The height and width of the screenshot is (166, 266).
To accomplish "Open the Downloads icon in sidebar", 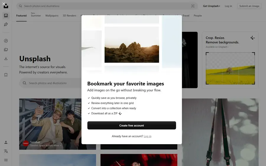I will click(x=6, y=59).
